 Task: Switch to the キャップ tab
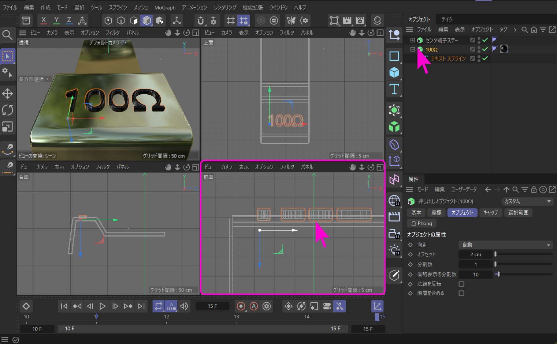point(491,213)
